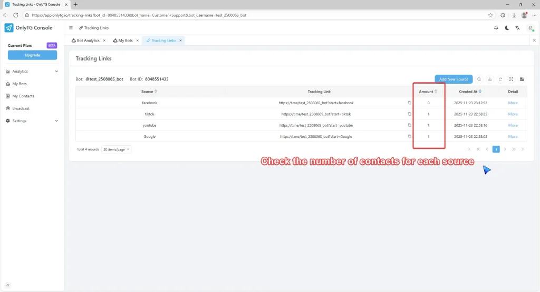Bookmark this page with star icon

(x=490, y=15)
